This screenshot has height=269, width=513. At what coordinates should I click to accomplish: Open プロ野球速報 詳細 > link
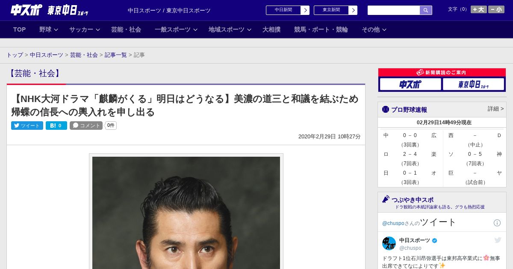(x=495, y=109)
